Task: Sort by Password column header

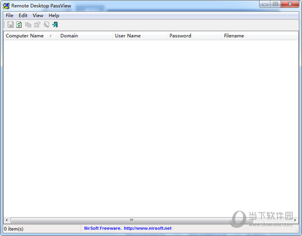Action: (194, 36)
